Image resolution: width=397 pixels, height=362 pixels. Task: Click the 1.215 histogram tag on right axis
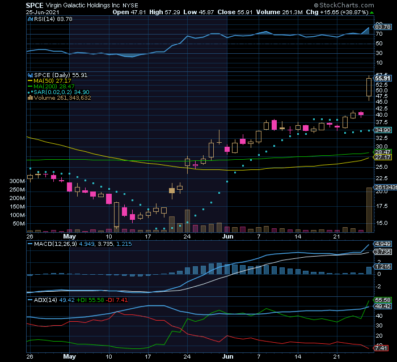pyautogui.click(x=383, y=267)
